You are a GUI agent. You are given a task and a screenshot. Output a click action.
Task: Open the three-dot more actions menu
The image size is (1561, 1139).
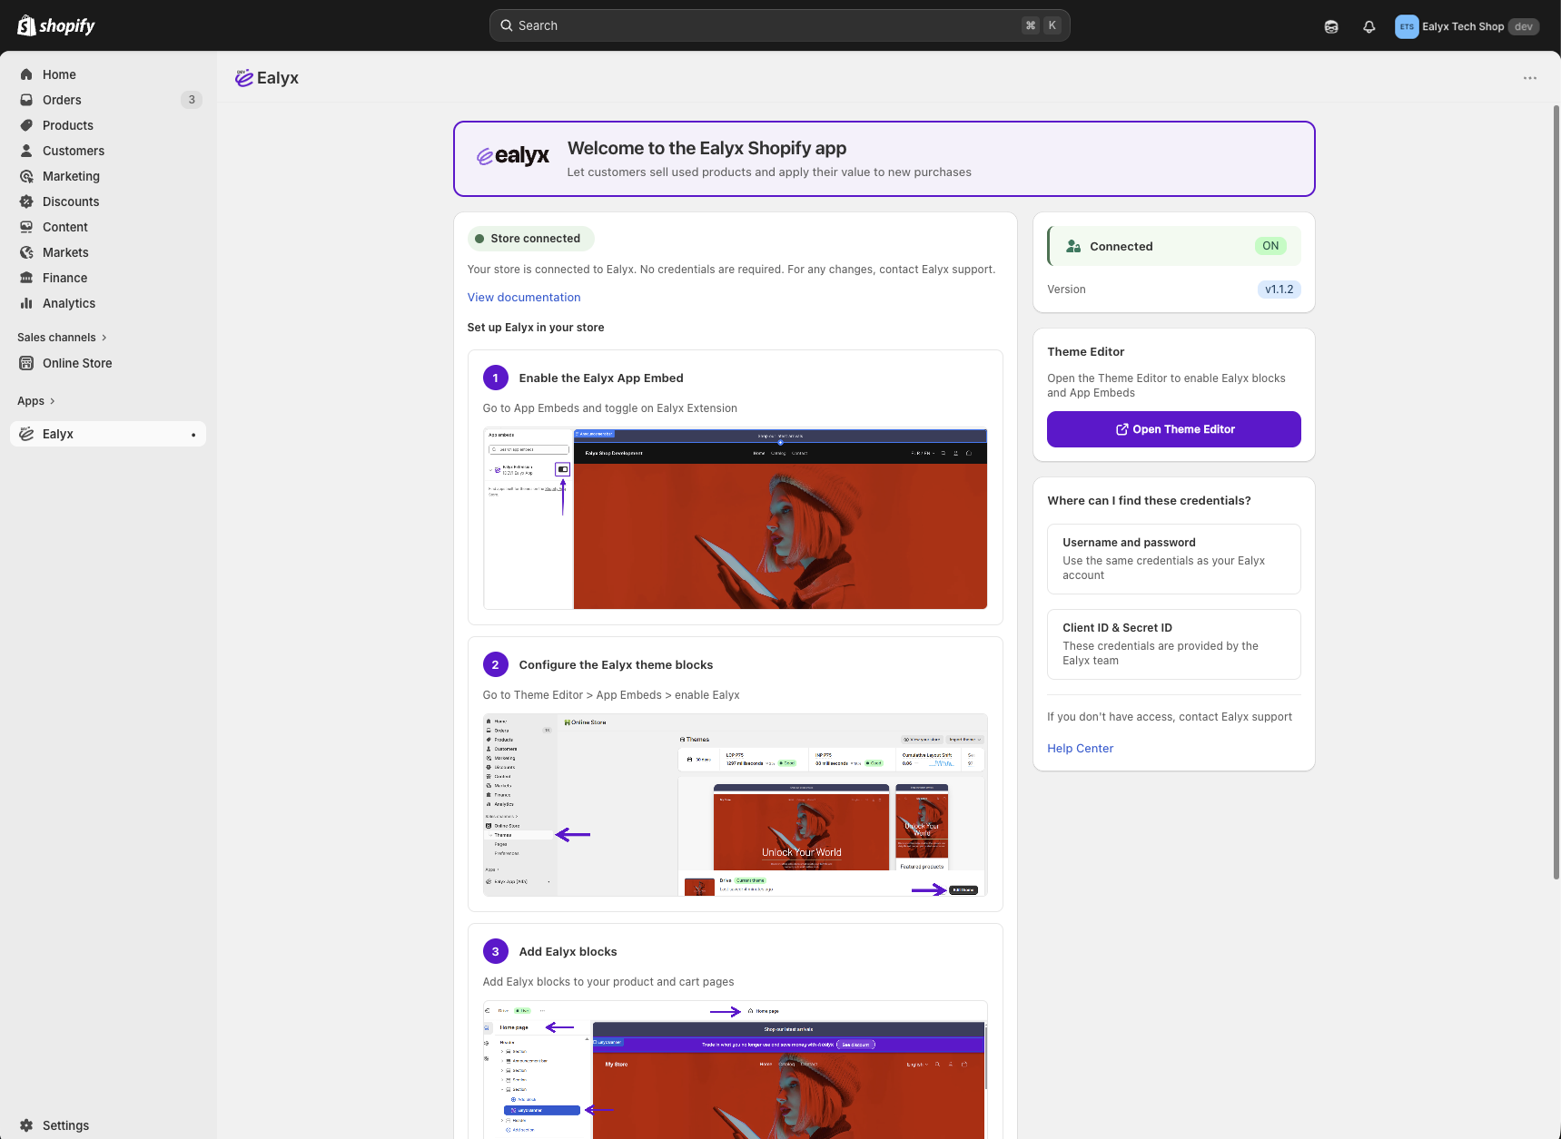click(1529, 78)
